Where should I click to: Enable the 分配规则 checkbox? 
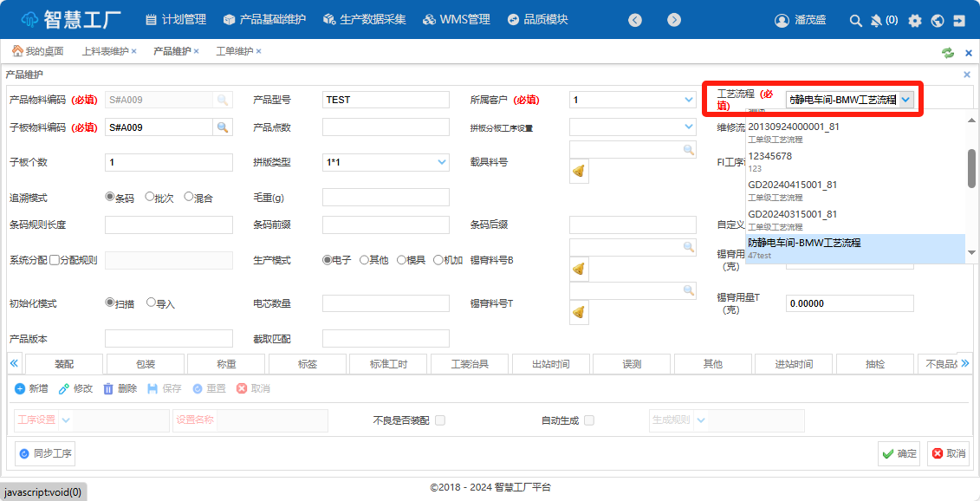point(55,260)
